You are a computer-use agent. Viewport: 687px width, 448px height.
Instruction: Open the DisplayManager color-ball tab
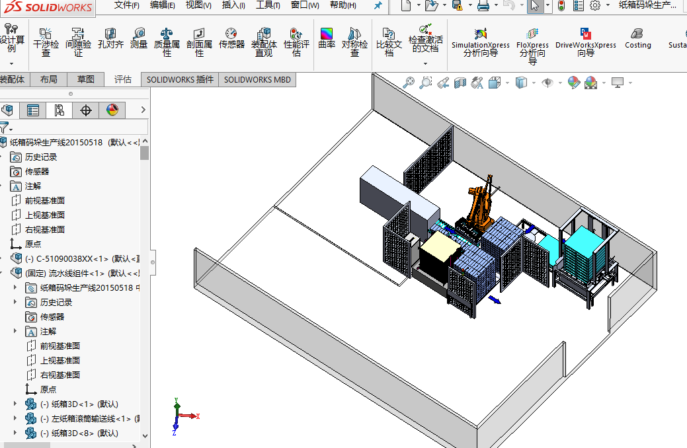tap(112, 110)
